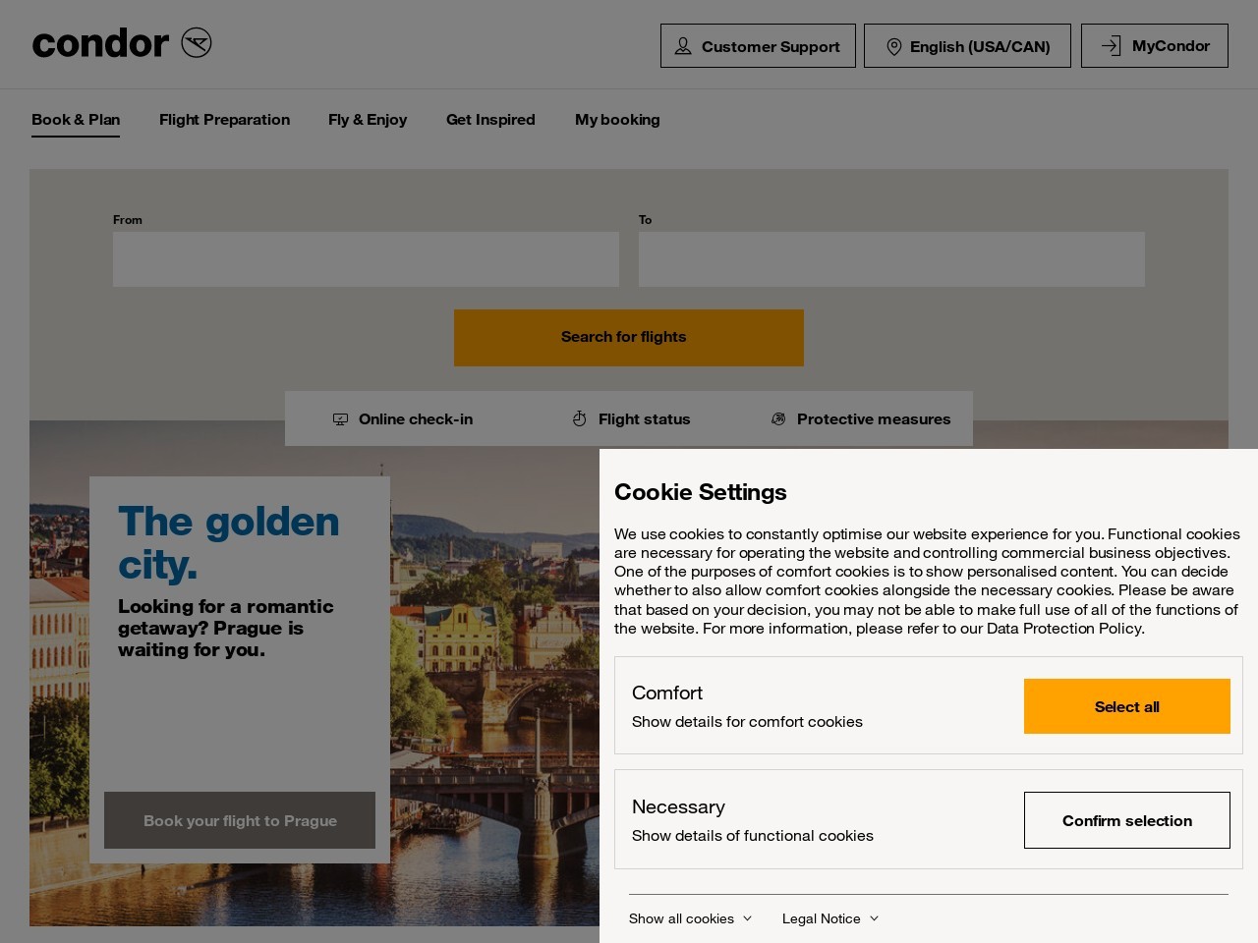Switch to the Flight Preparation tab
1258x943 pixels.
224,120
